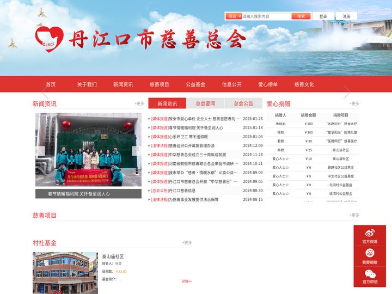Open the 新闻资讯 navigation bar item
The image size is (392, 294).
pos(123,84)
